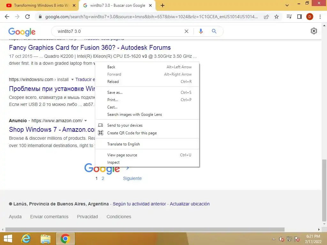The width and height of the screenshot is (327, 245).
Task: Click the tab search chevron in title bar
Action: tap(287, 5)
